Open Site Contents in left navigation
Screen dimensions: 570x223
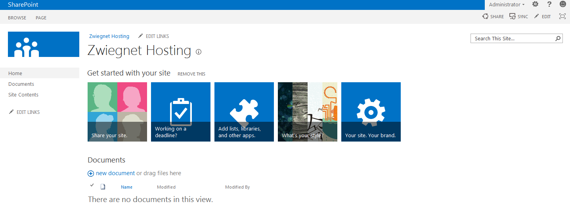click(23, 94)
